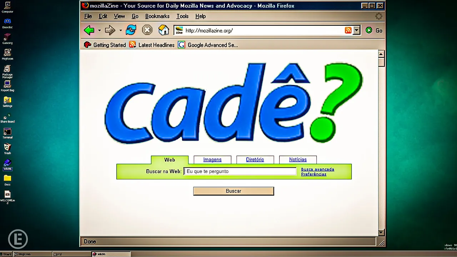The image size is (457, 257).
Task: Click the Buscar button
Action: [x=233, y=191]
